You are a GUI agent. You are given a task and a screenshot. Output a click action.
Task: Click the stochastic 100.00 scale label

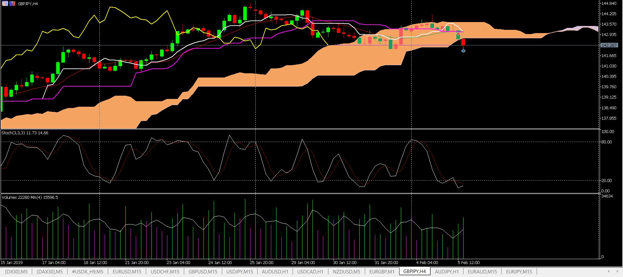[608, 132]
